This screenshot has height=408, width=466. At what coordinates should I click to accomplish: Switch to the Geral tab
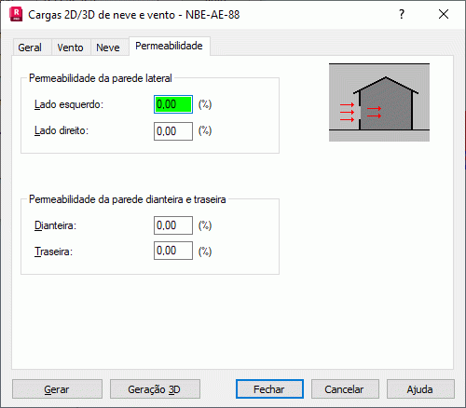pos(30,48)
